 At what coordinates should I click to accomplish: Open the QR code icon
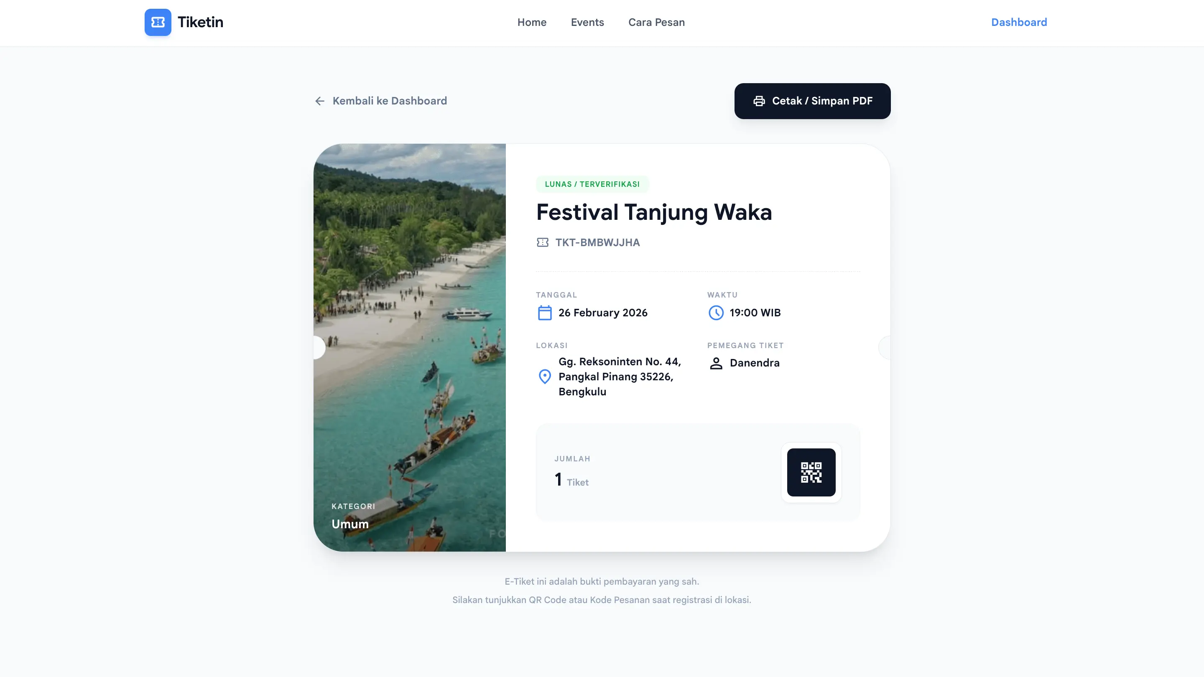pyautogui.click(x=811, y=472)
